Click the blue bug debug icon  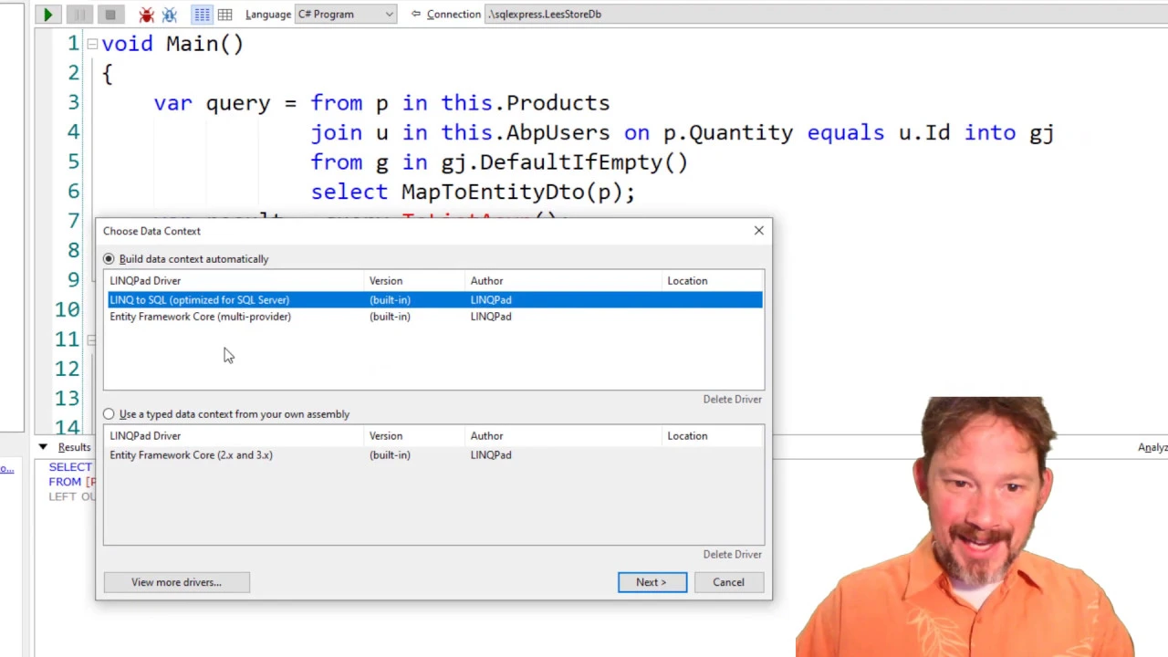pyautogui.click(x=169, y=15)
